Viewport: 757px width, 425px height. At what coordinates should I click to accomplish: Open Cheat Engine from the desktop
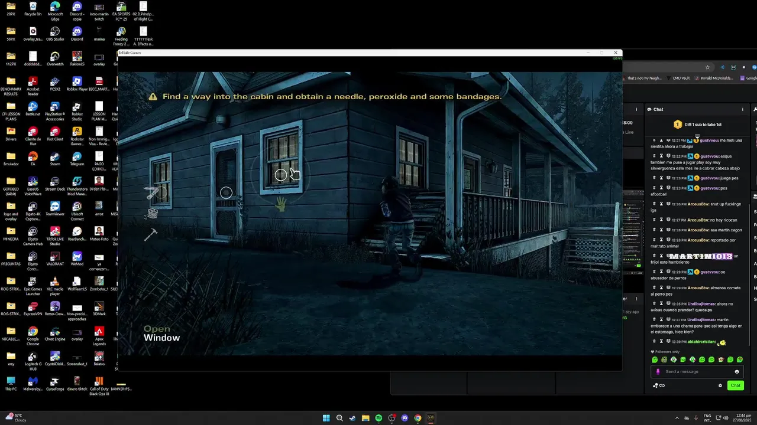(55, 334)
